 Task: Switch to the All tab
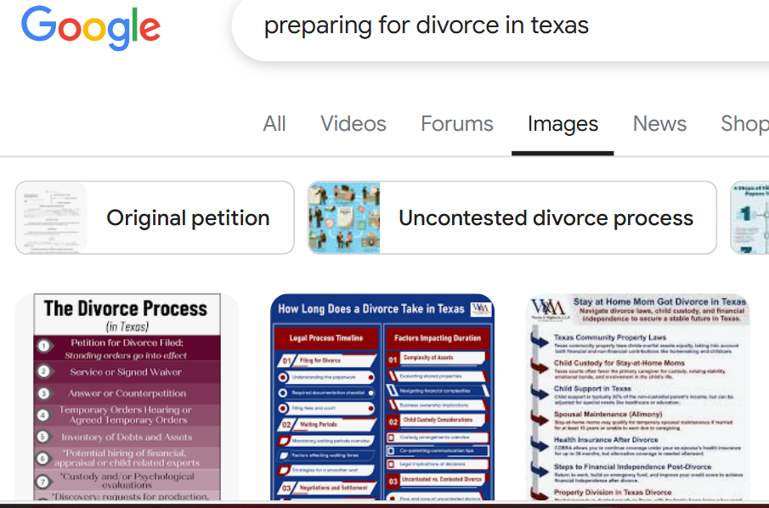[274, 123]
